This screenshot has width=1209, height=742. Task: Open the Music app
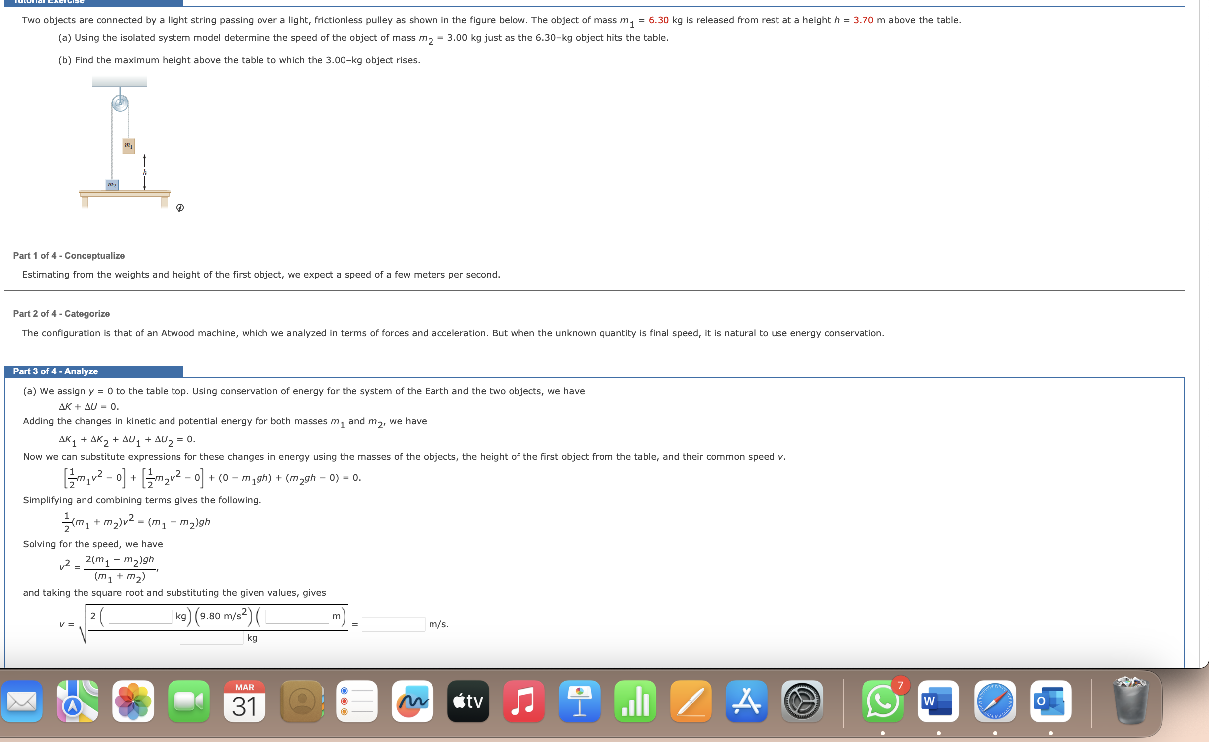point(524,701)
